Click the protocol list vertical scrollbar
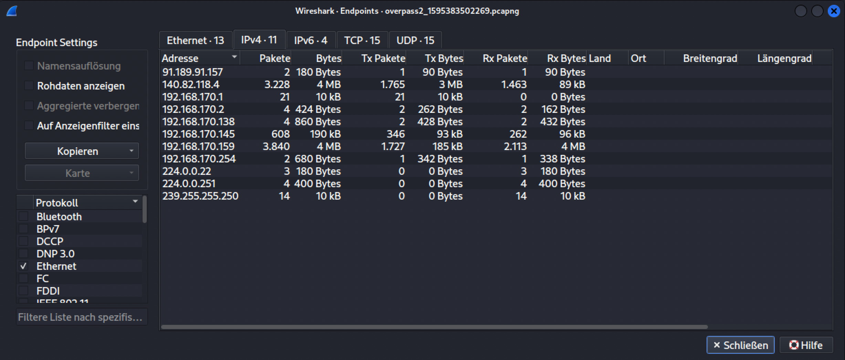Image resolution: width=845 pixels, height=360 pixels. point(145,209)
